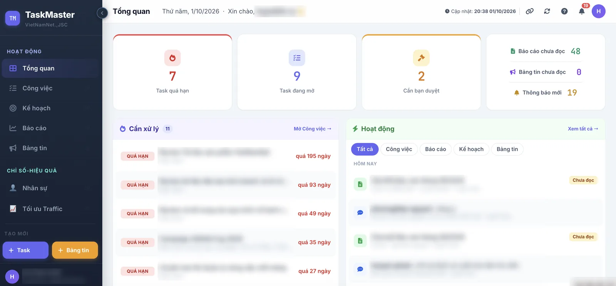Image resolution: width=616 pixels, height=286 pixels.
Task: Click the second blue chat bubble activity icon
Action: click(x=360, y=269)
